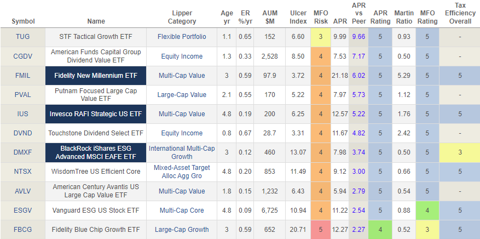The width and height of the screenshot is (480, 239).
Task: Click yellow MFO Risk 3 cell for TUG
Action: pyautogui.click(x=321, y=37)
